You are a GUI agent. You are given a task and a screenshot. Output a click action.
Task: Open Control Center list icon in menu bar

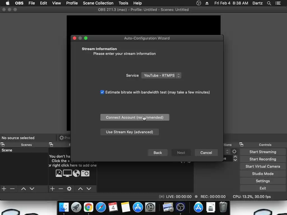point(278,3)
